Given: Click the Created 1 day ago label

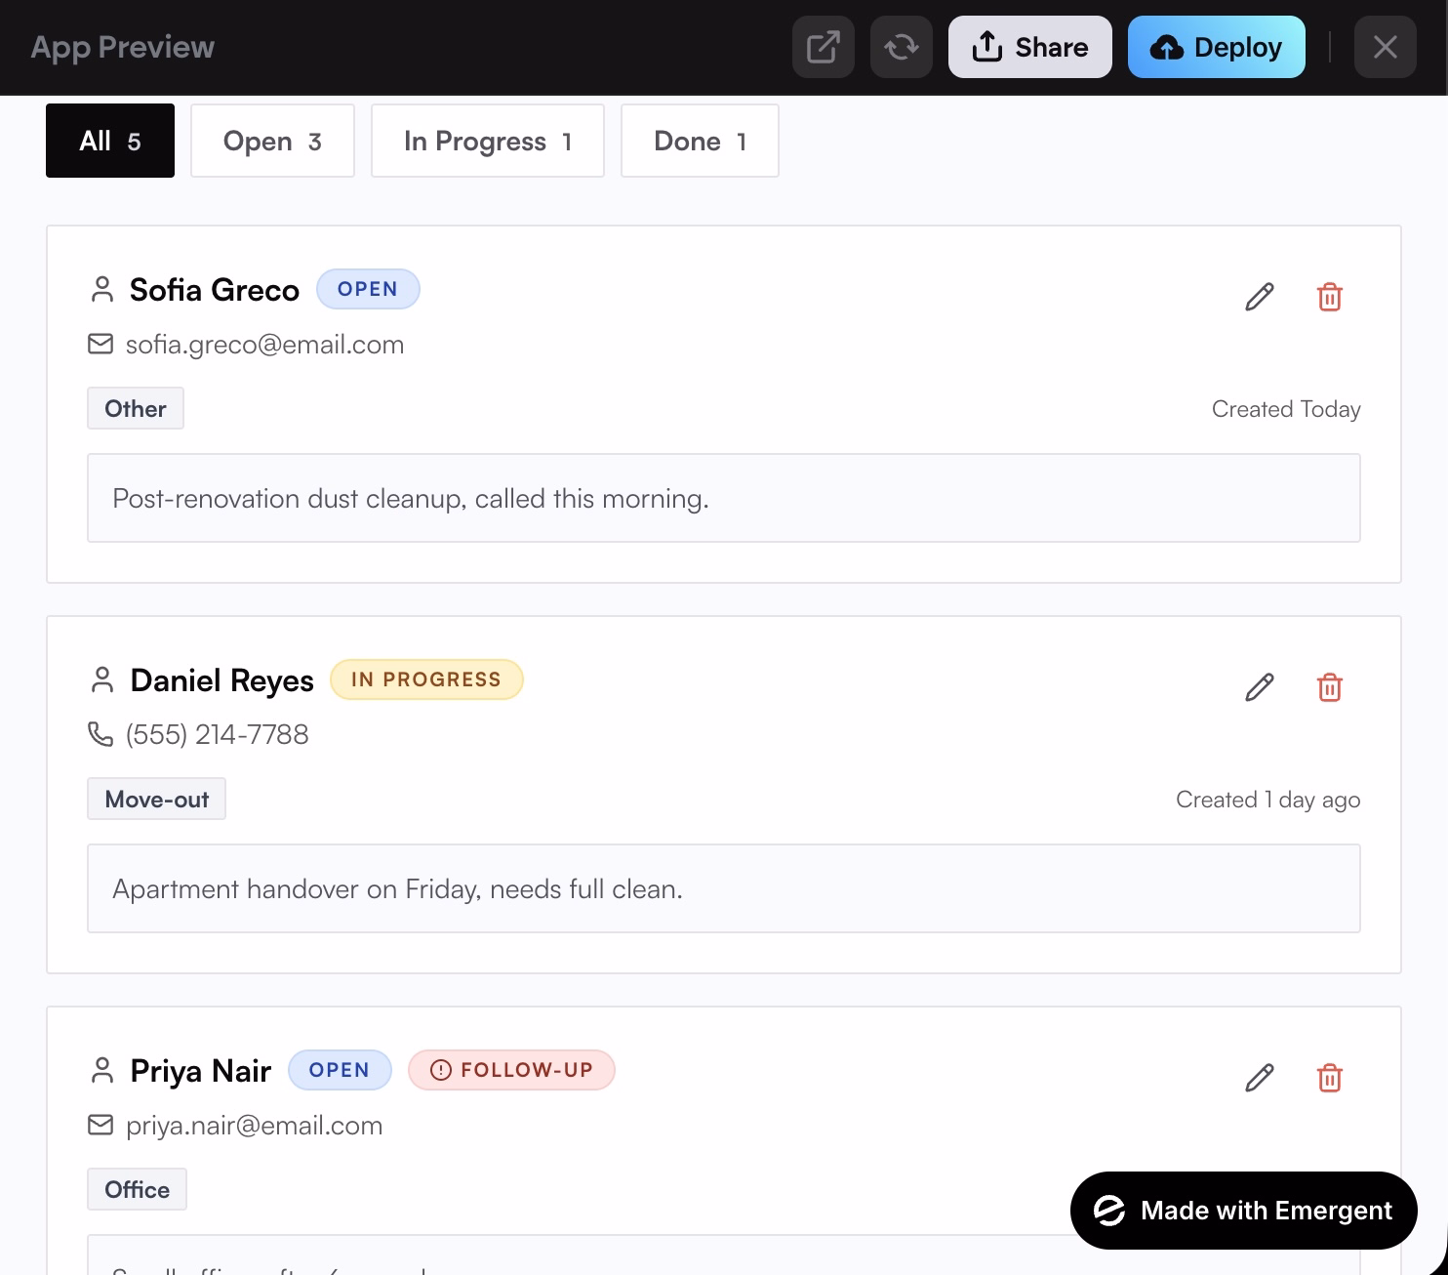Looking at the screenshot, I should [x=1268, y=800].
